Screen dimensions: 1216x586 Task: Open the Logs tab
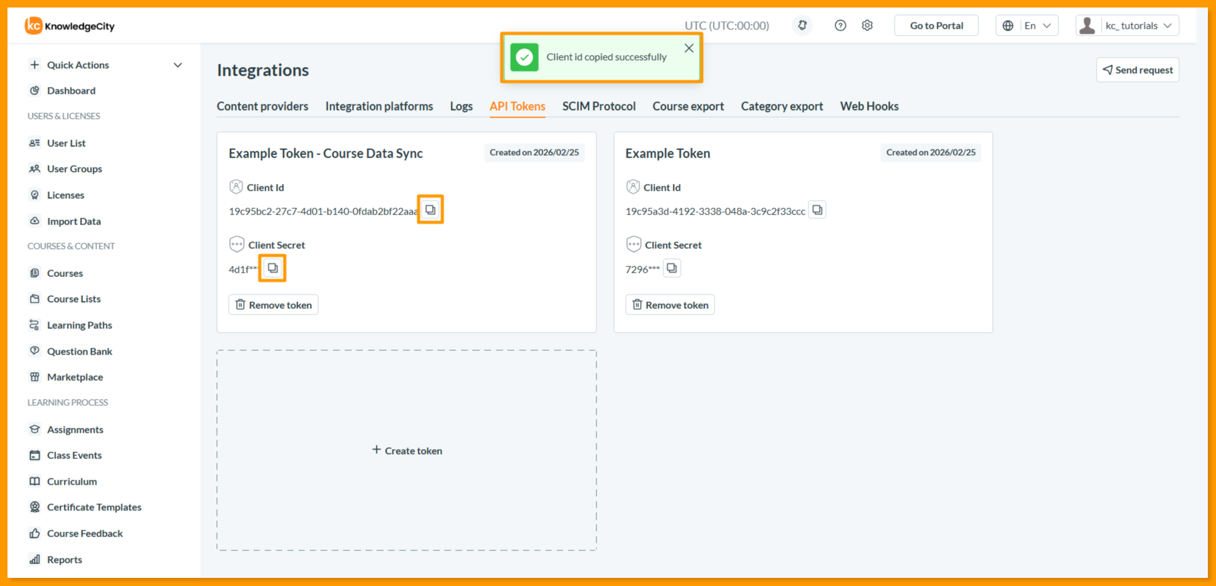click(x=461, y=106)
